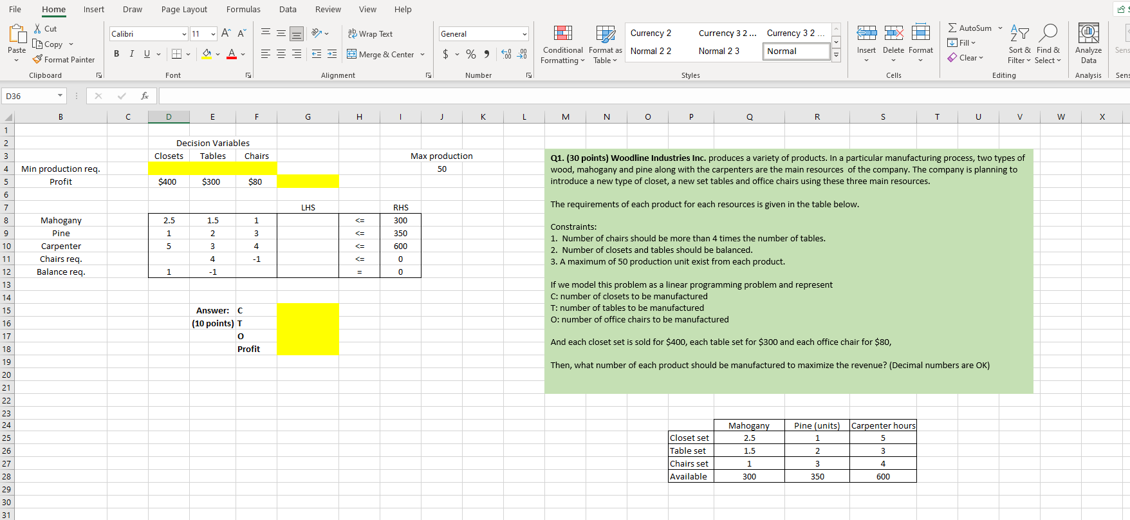Click the Comma Style icon
This screenshot has width=1130, height=520.
[486, 54]
